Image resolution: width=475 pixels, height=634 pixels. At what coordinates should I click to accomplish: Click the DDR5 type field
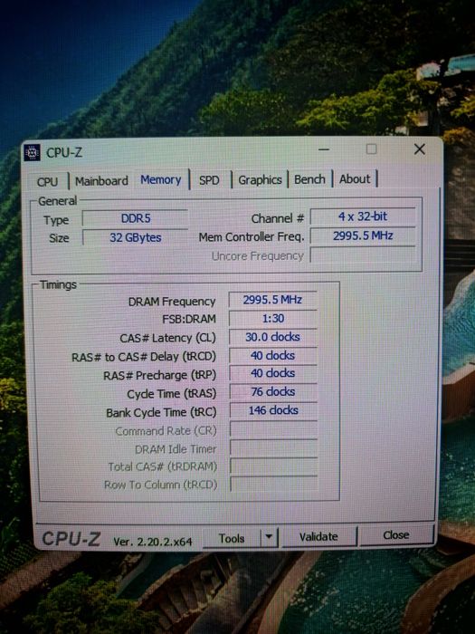click(136, 218)
